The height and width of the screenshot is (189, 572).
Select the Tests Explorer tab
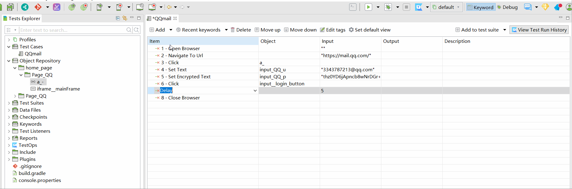pyautogui.click(x=22, y=19)
